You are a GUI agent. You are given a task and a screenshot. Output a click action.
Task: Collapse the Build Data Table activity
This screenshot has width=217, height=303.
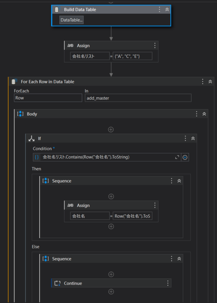[x=167, y=9]
